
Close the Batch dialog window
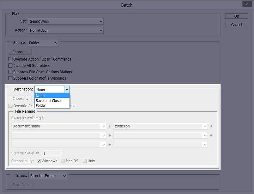pyautogui.click(x=247, y=4)
